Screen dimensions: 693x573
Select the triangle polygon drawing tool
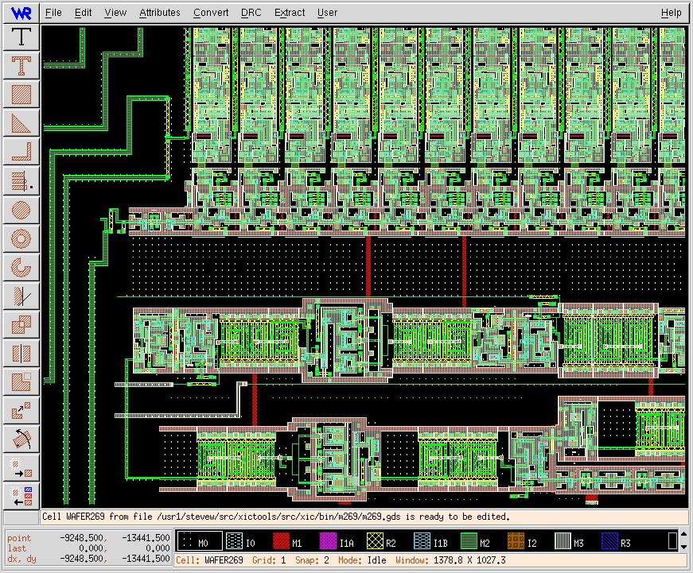[21, 123]
